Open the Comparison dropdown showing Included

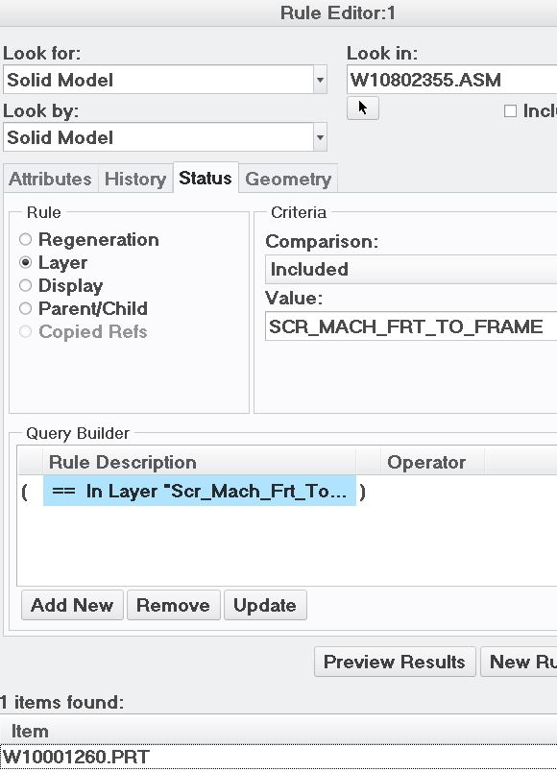(403, 270)
